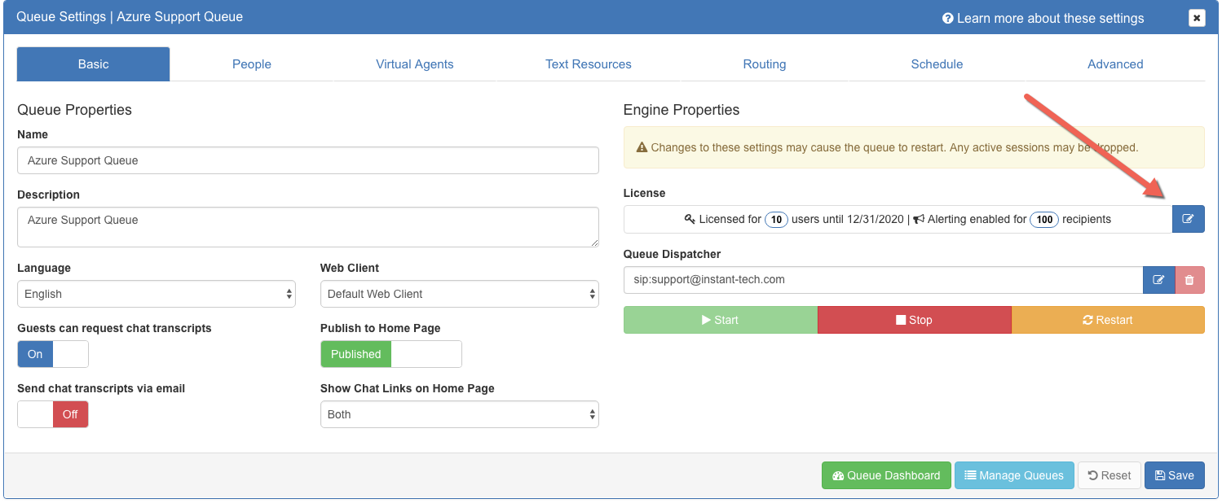
Task: Expand Show Chat Links on Home Page dropdown
Action: point(460,414)
